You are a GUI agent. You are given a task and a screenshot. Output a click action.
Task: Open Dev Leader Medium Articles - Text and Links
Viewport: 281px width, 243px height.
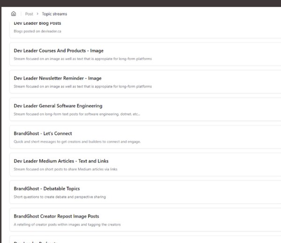61,161
